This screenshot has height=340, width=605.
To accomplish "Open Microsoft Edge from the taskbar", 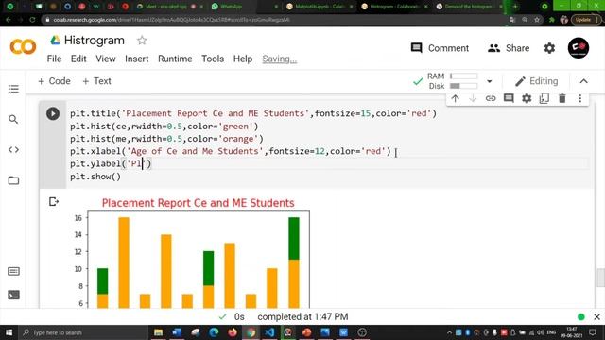I will (214, 332).
